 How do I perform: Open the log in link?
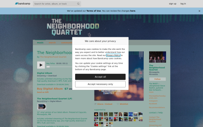(x=183, y=4)
